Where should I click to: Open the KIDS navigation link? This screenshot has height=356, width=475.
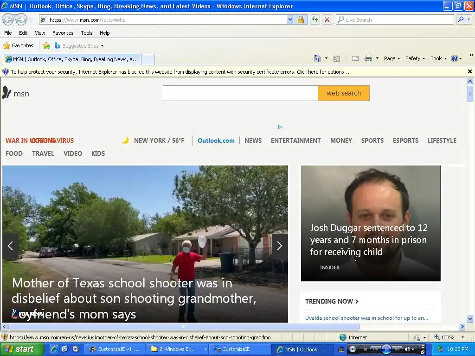98,153
